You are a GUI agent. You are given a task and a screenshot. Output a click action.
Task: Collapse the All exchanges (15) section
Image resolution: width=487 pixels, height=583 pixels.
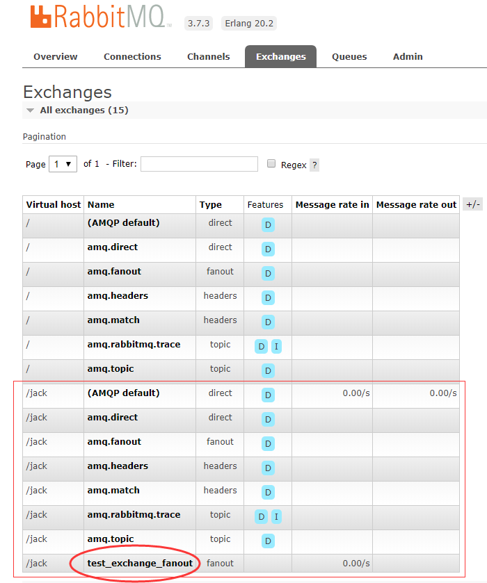(x=83, y=110)
